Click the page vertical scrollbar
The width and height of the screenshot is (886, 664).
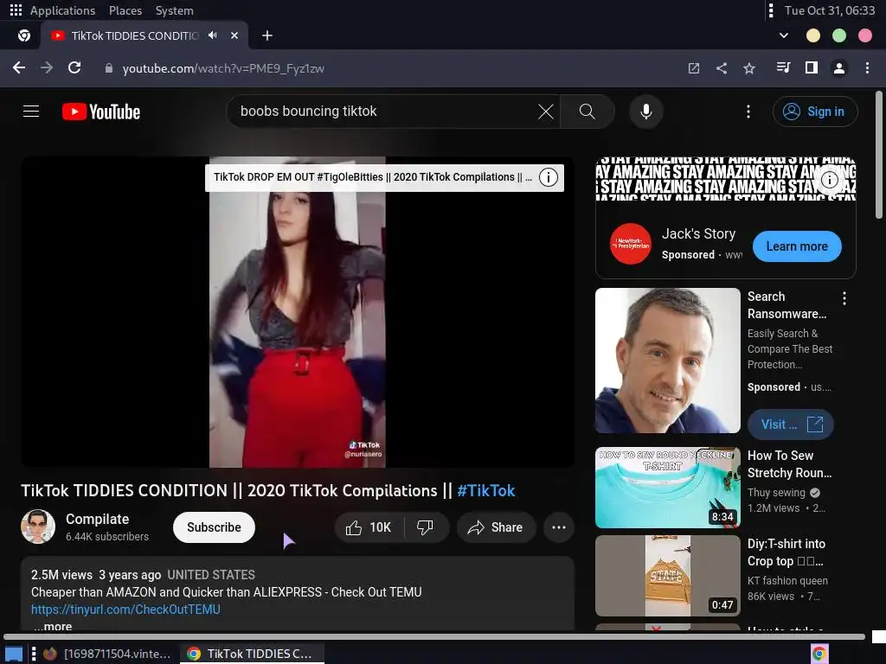coord(879,154)
